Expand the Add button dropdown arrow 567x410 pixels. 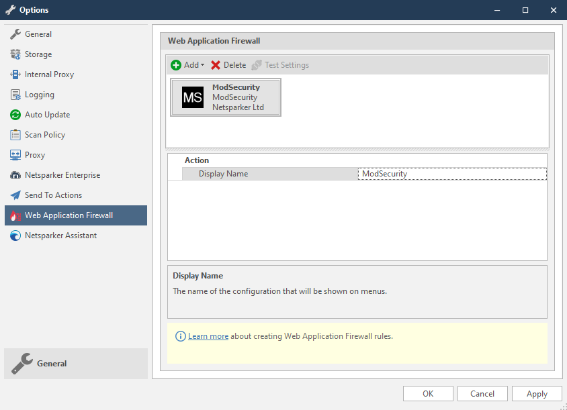(198, 64)
